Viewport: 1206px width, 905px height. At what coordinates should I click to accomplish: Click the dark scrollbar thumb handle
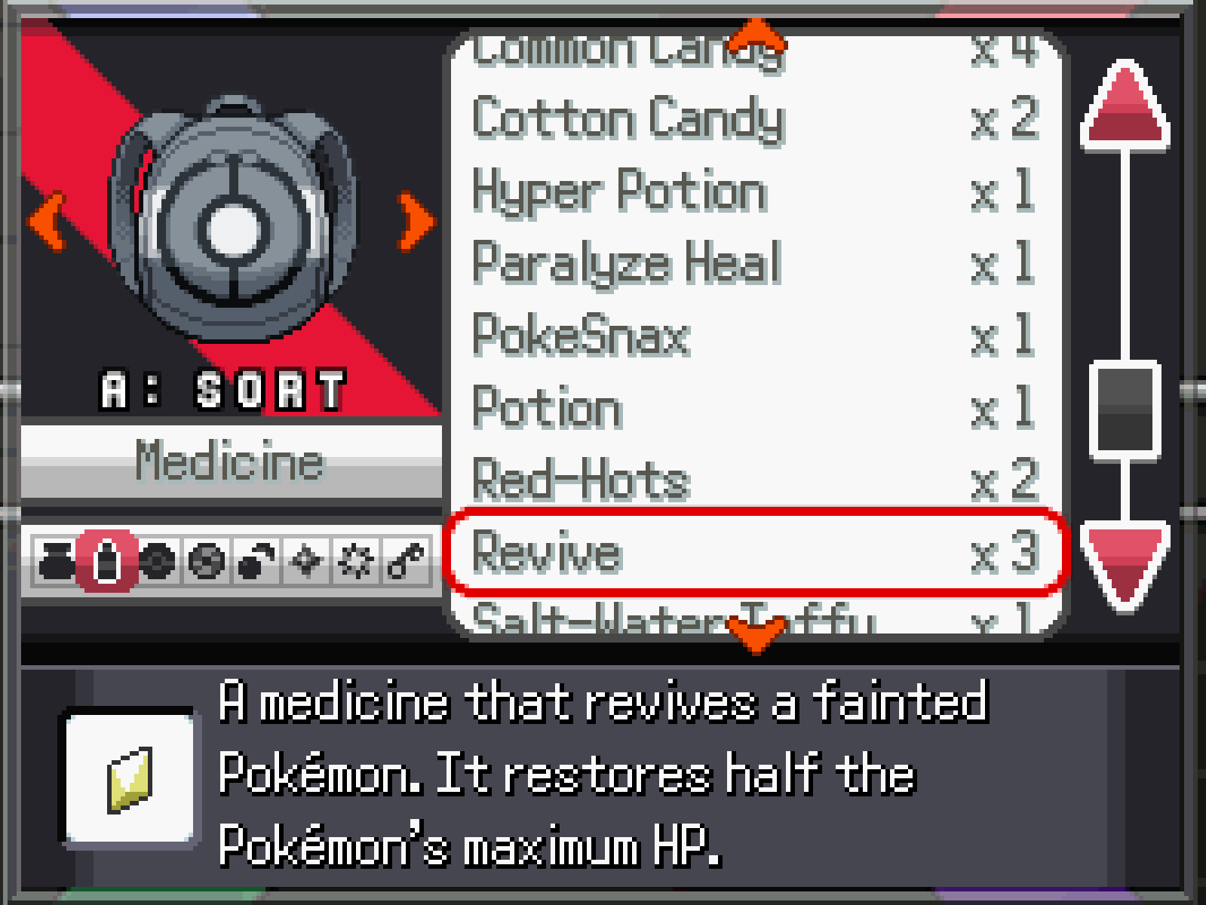click(x=1125, y=410)
